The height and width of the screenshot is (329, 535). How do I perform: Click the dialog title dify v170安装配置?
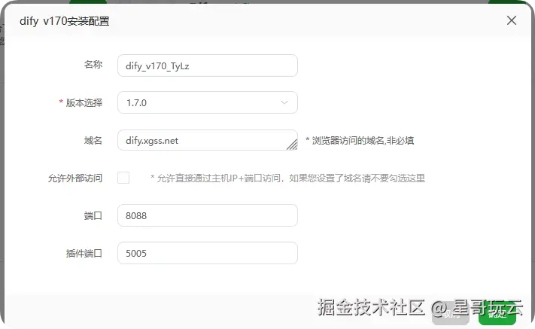coord(65,21)
